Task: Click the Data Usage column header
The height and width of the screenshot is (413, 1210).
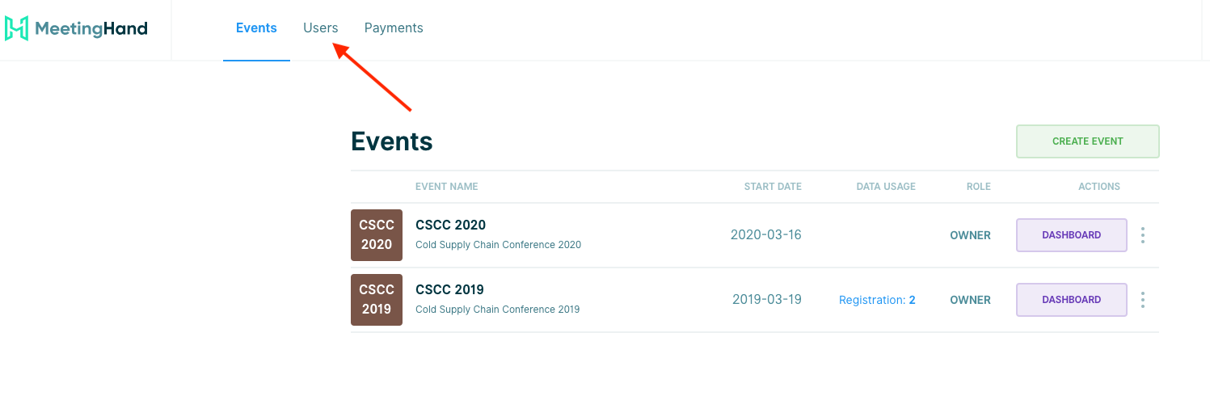Action: click(x=886, y=187)
